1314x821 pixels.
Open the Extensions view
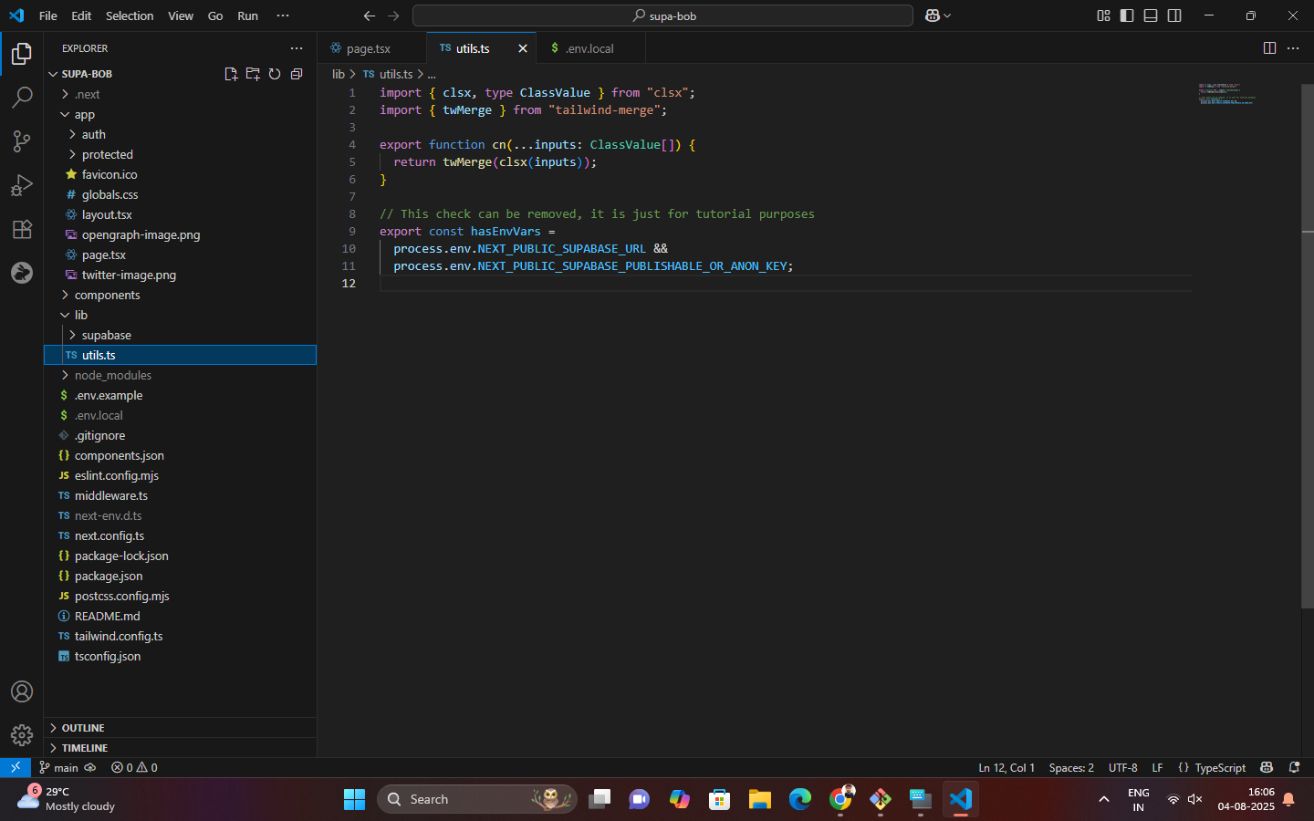click(x=22, y=229)
